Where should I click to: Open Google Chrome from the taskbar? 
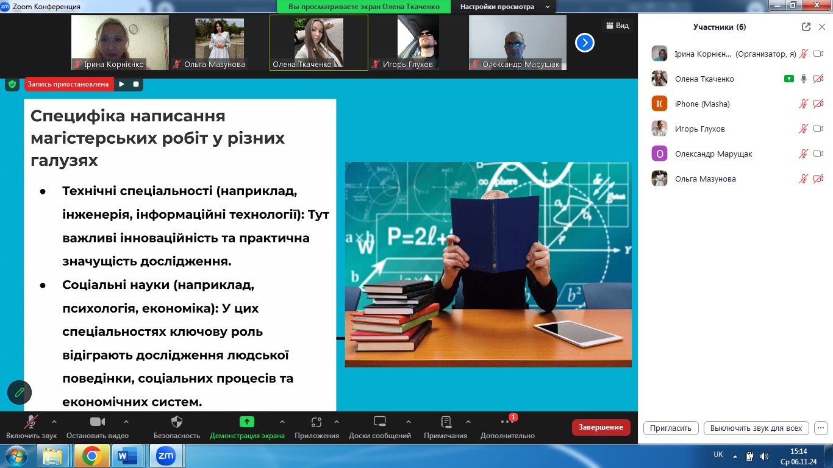coord(91,455)
